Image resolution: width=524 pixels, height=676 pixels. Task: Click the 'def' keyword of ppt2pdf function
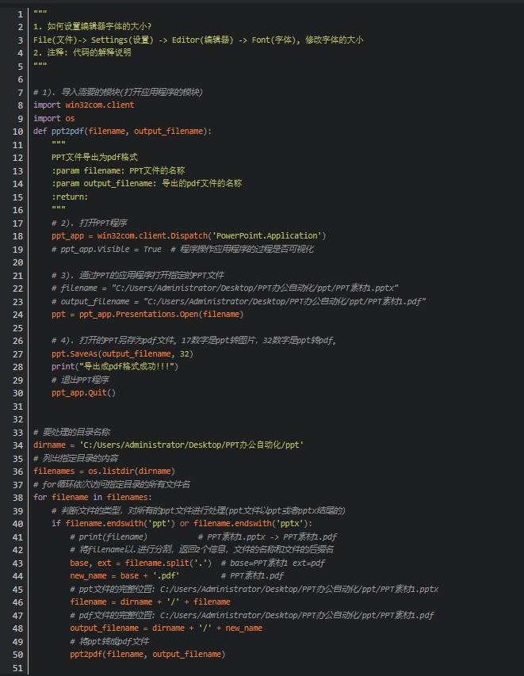click(40, 131)
